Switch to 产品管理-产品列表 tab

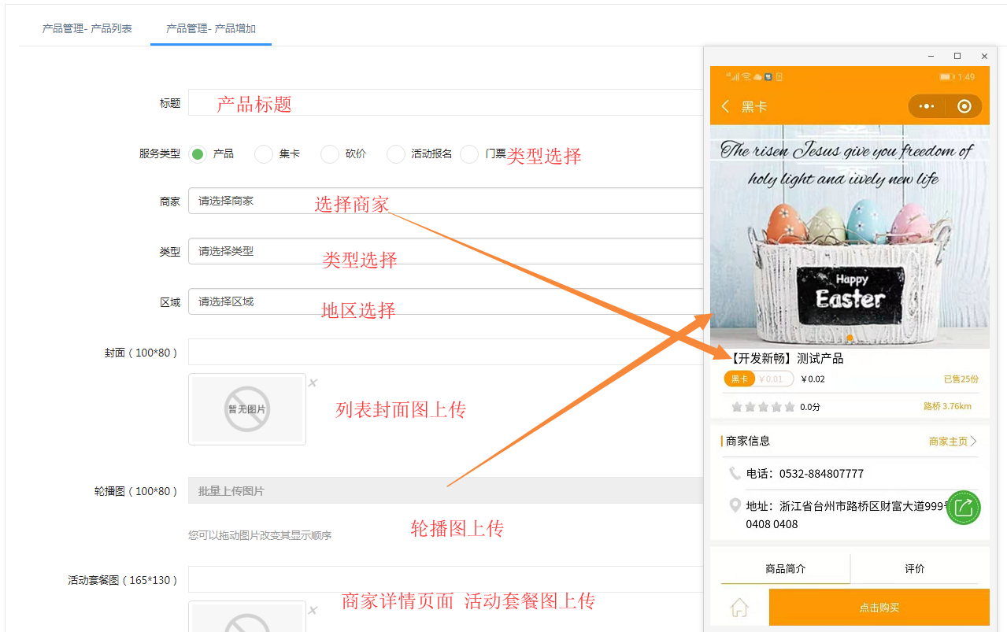(x=87, y=28)
